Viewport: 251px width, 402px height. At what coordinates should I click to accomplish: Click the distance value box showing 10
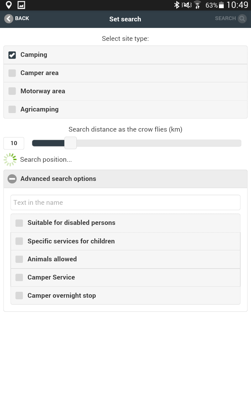14,143
